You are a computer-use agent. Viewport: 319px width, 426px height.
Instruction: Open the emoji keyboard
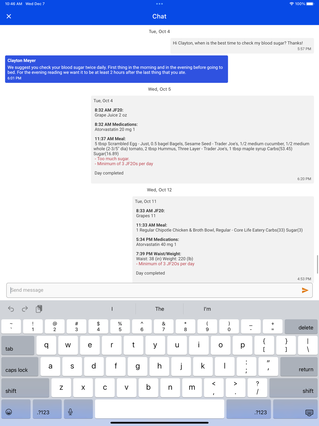click(x=16, y=409)
